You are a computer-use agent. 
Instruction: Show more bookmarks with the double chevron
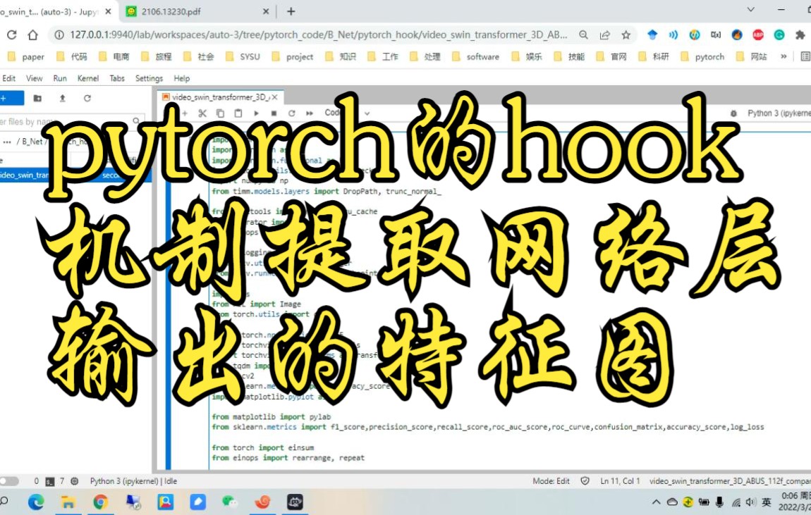[x=783, y=56]
